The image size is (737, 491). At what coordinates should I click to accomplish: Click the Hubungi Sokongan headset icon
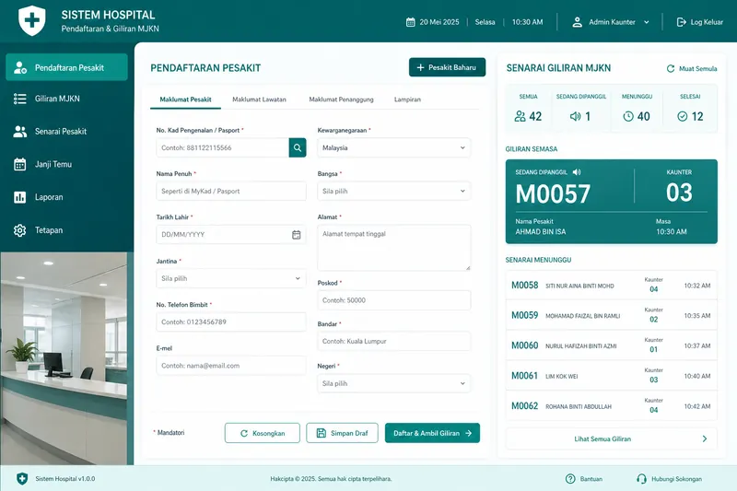click(x=641, y=479)
